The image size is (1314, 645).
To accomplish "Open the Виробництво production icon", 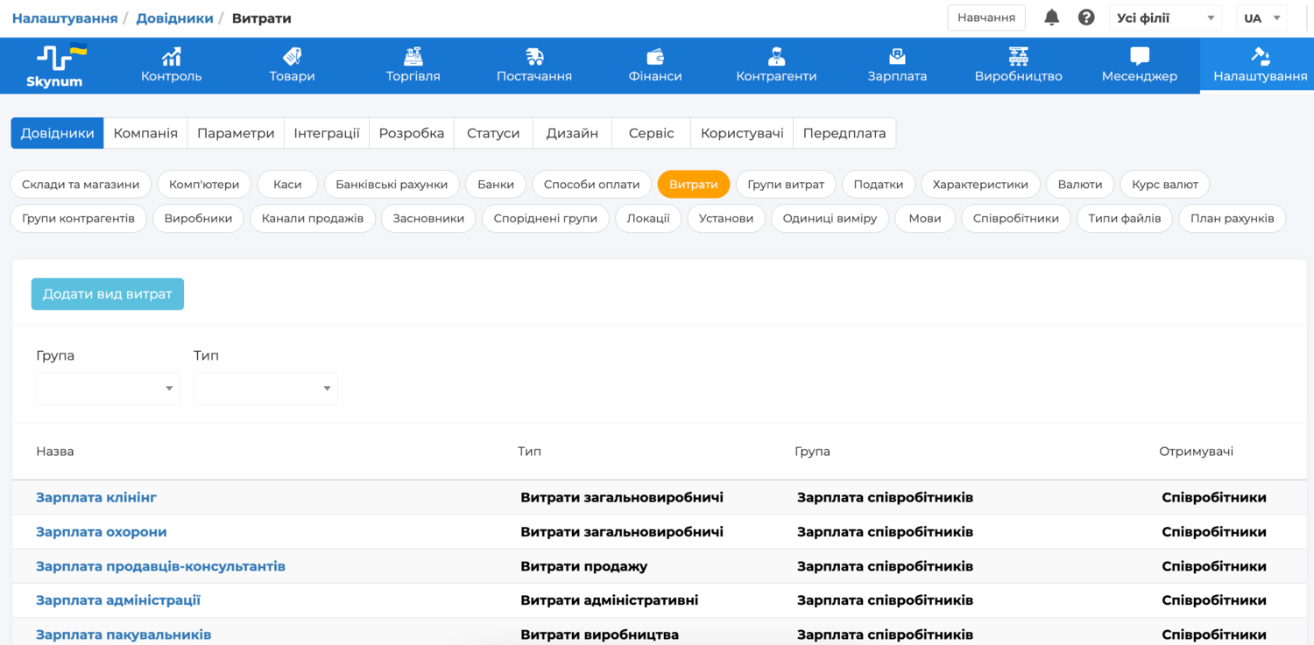I will pos(1018,57).
